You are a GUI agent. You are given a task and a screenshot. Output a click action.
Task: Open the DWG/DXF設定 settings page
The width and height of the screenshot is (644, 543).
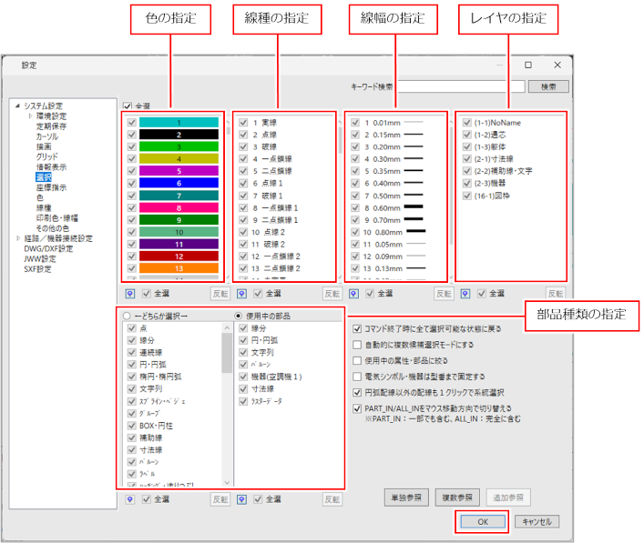51,248
